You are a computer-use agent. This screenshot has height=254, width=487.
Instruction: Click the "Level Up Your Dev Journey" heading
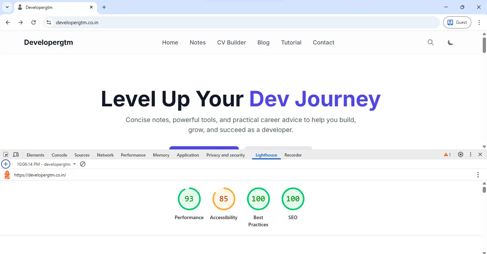[x=241, y=99]
